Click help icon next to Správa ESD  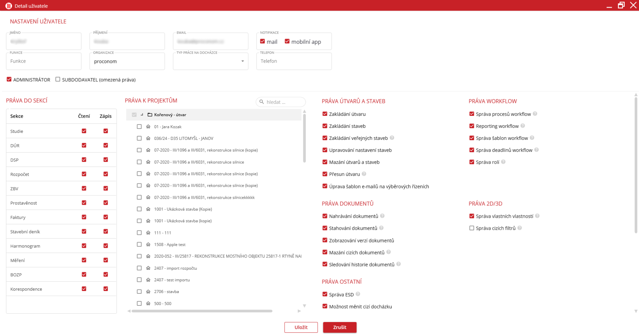click(358, 294)
